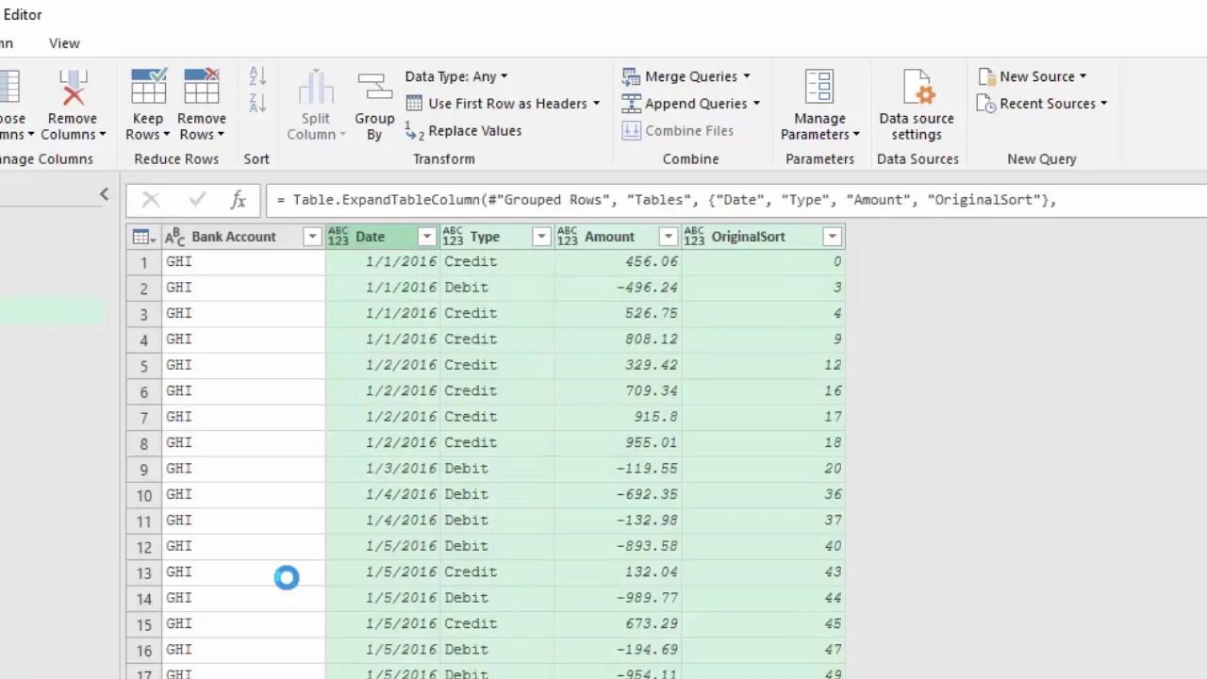Click the Date column data type icon
Viewport: 1207px width, 679px height.
[338, 237]
